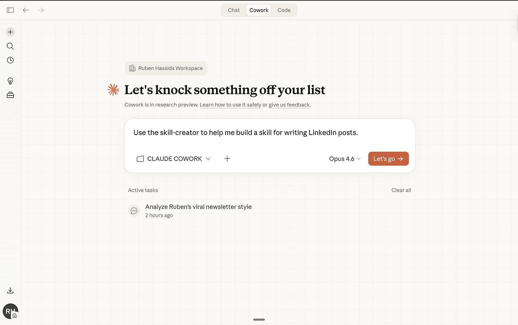518x325 pixels.
Task: Click the download icon in sidebar
Action: [x=10, y=291]
